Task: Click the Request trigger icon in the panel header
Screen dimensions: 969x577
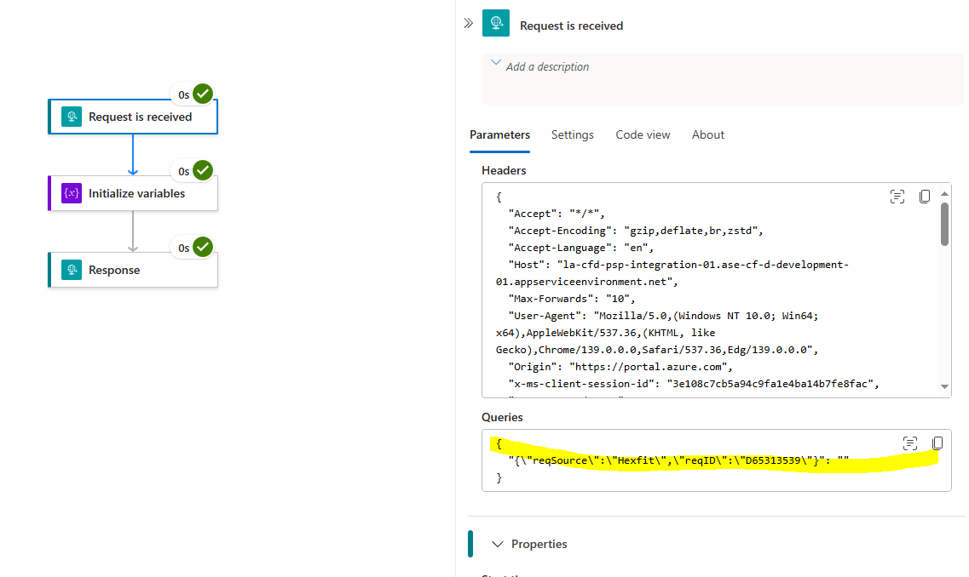Action: 496,23
